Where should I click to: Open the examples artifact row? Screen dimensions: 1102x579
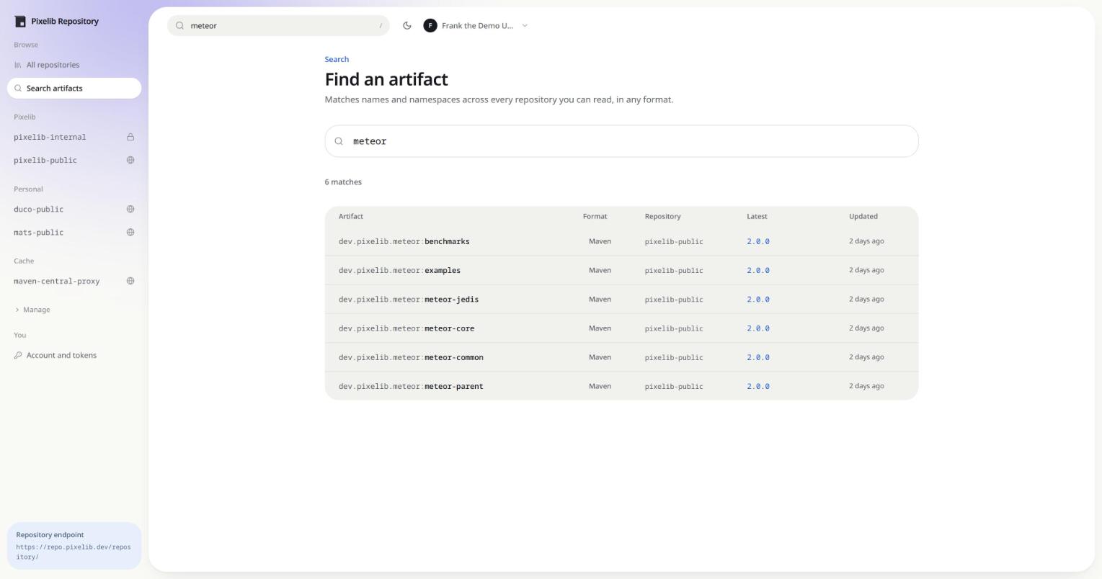pos(621,270)
